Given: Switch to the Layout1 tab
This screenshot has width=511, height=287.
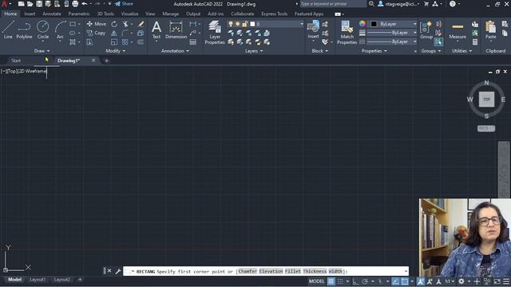Looking at the screenshot, I should click(38, 280).
